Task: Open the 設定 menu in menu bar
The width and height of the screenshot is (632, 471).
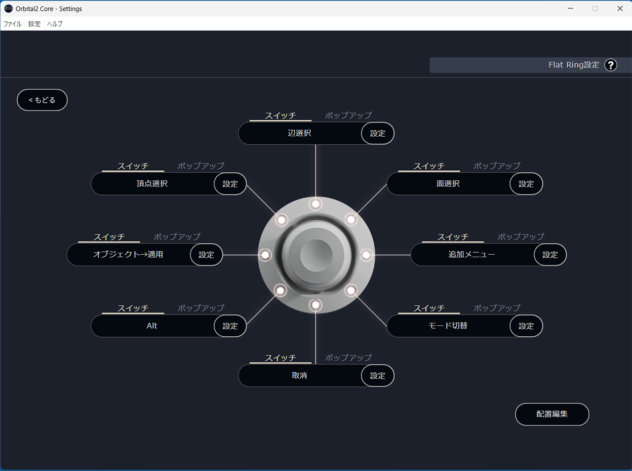Action: coord(35,24)
